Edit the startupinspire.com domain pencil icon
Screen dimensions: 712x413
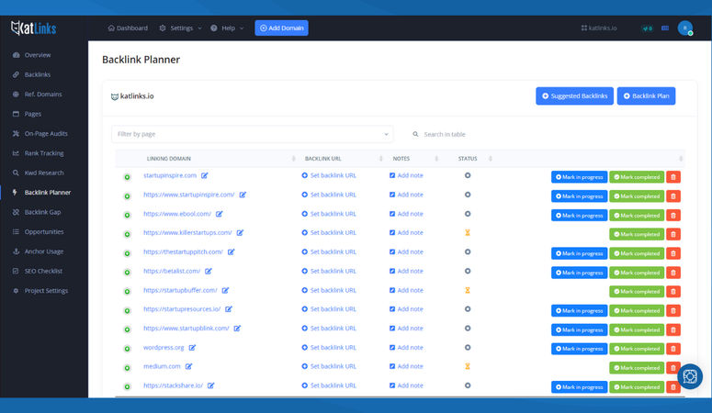(205, 175)
